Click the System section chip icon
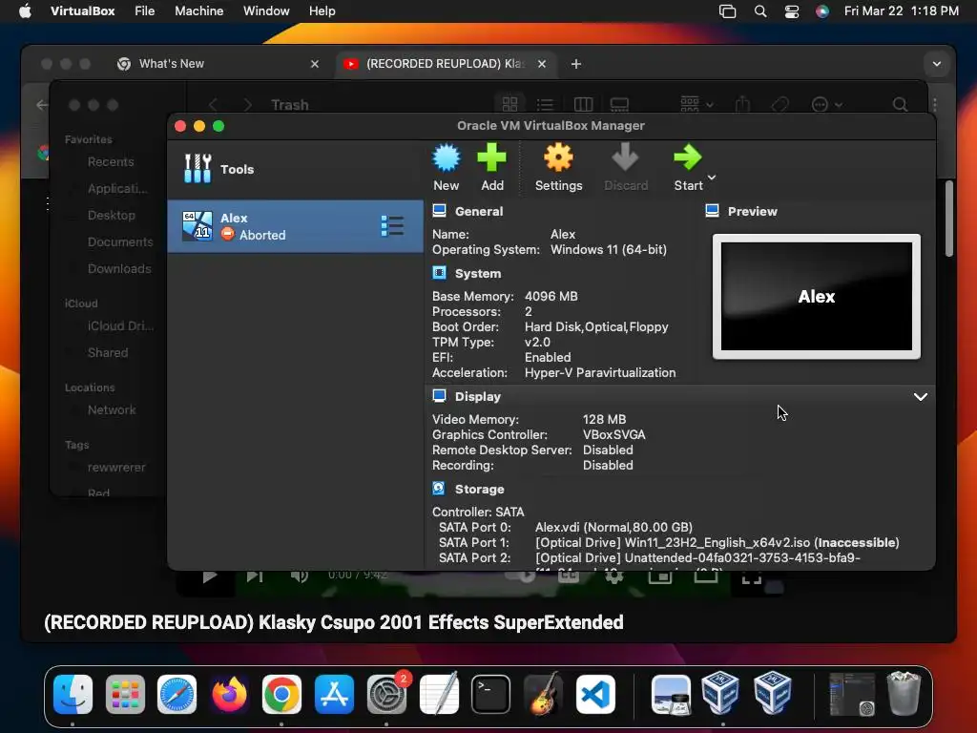Screen dimensions: 977x733 point(439,273)
